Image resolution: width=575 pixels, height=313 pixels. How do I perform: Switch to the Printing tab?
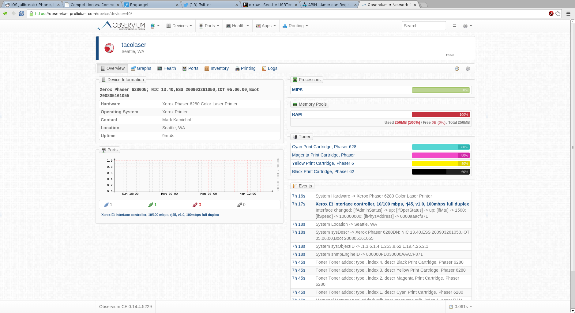tap(245, 68)
